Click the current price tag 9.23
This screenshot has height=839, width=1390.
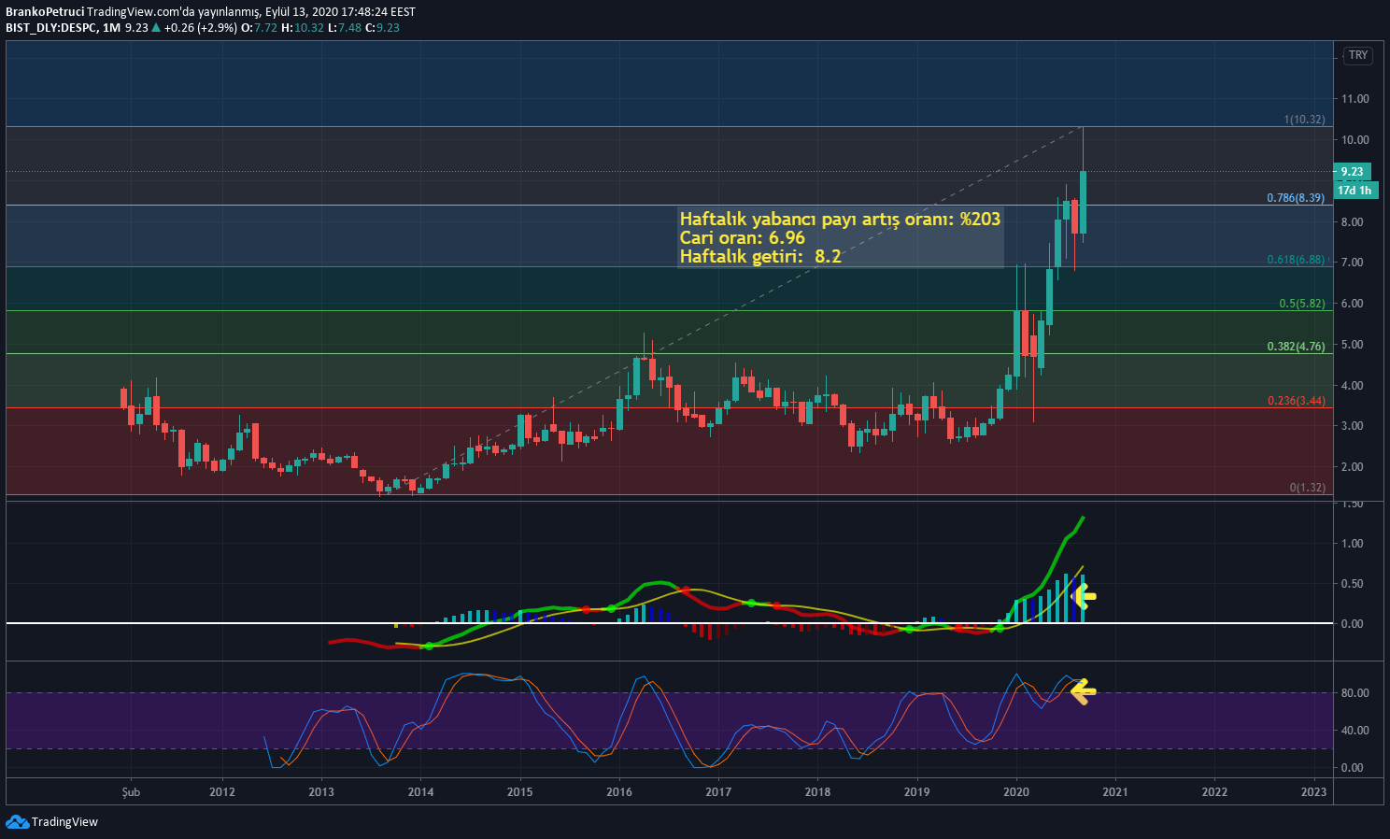coord(1352,172)
